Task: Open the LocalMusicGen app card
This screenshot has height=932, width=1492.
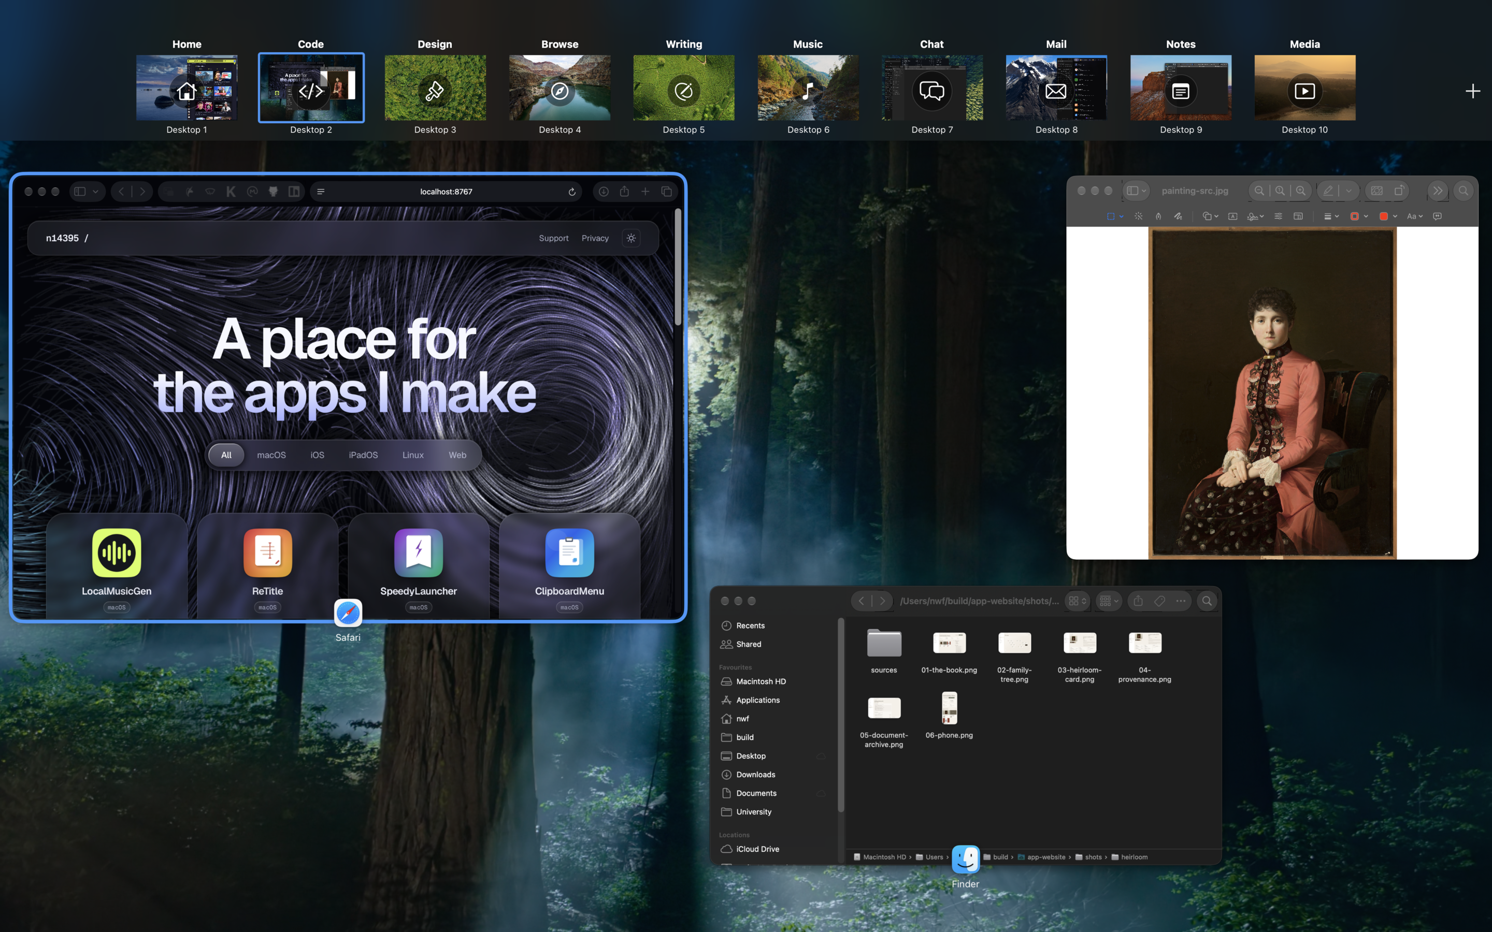Action: [117, 567]
